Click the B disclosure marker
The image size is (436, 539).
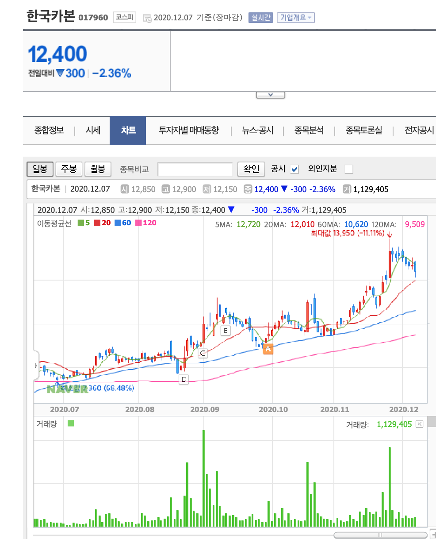click(x=225, y=331)
